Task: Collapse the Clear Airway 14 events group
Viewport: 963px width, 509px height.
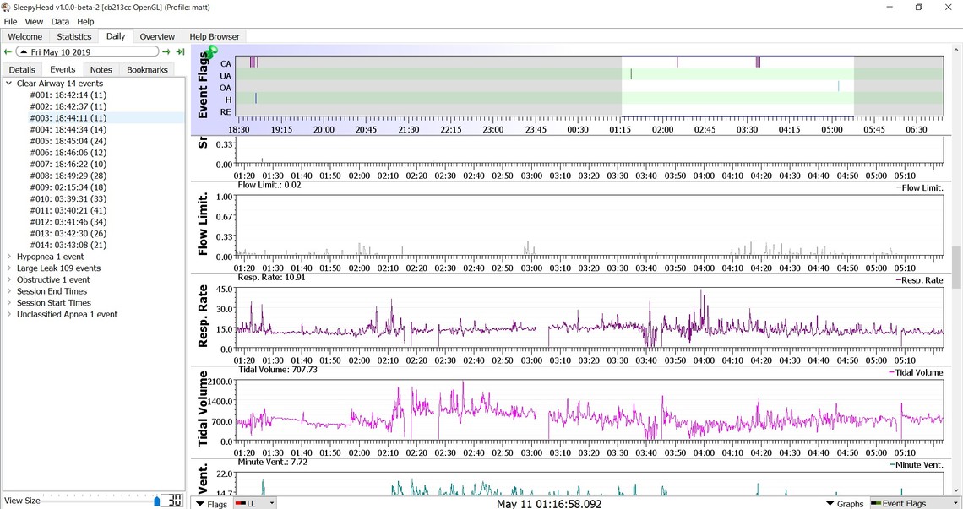Action: [x=9, y=83]
